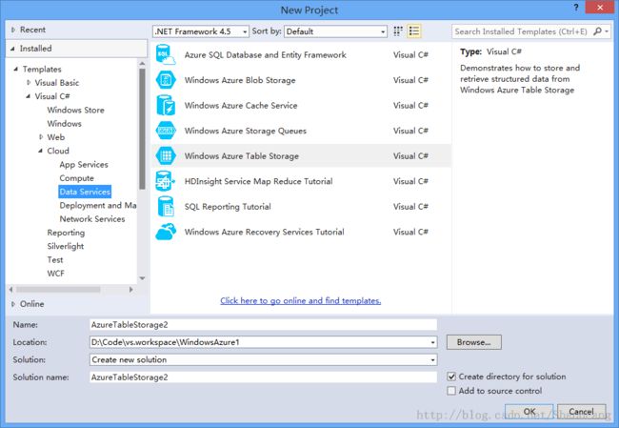Select App Services category
This screenshot has height=428, width=619.
84,164
